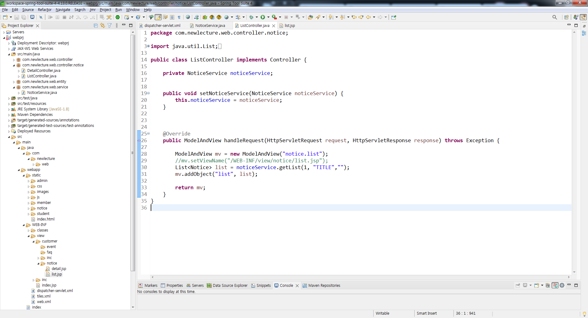Click the Pin Console icon
The width and height of the screenshot is (588, 318).
click(x=518, y=285)
